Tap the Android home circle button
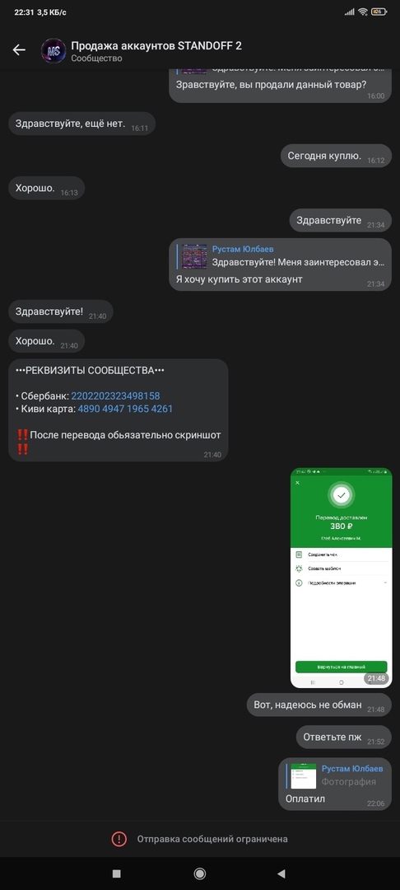 click(199, 874)
